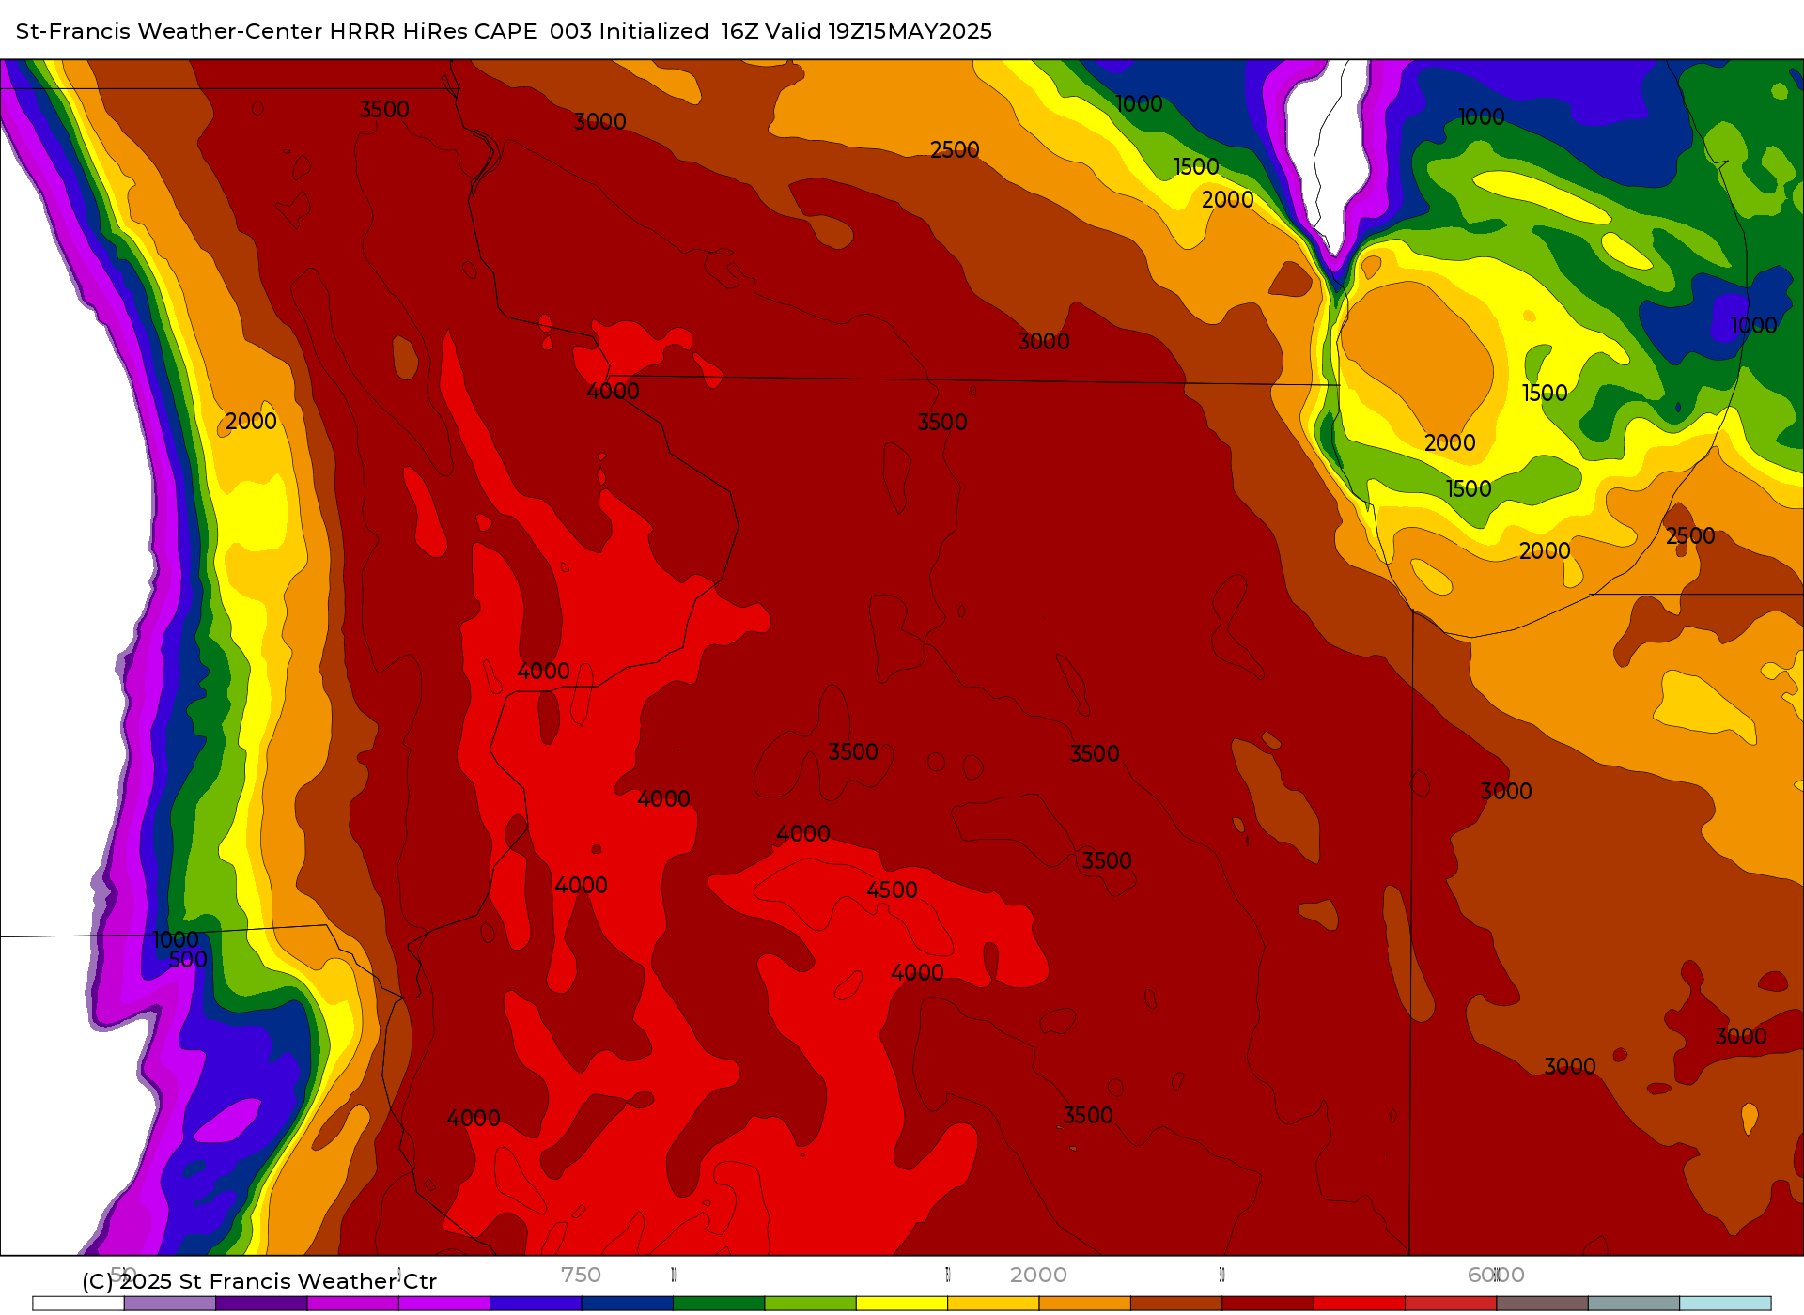Select the dark purple legend swatch
This screenshot has height=1315, width=1804.
click(x=261, y=1303)
